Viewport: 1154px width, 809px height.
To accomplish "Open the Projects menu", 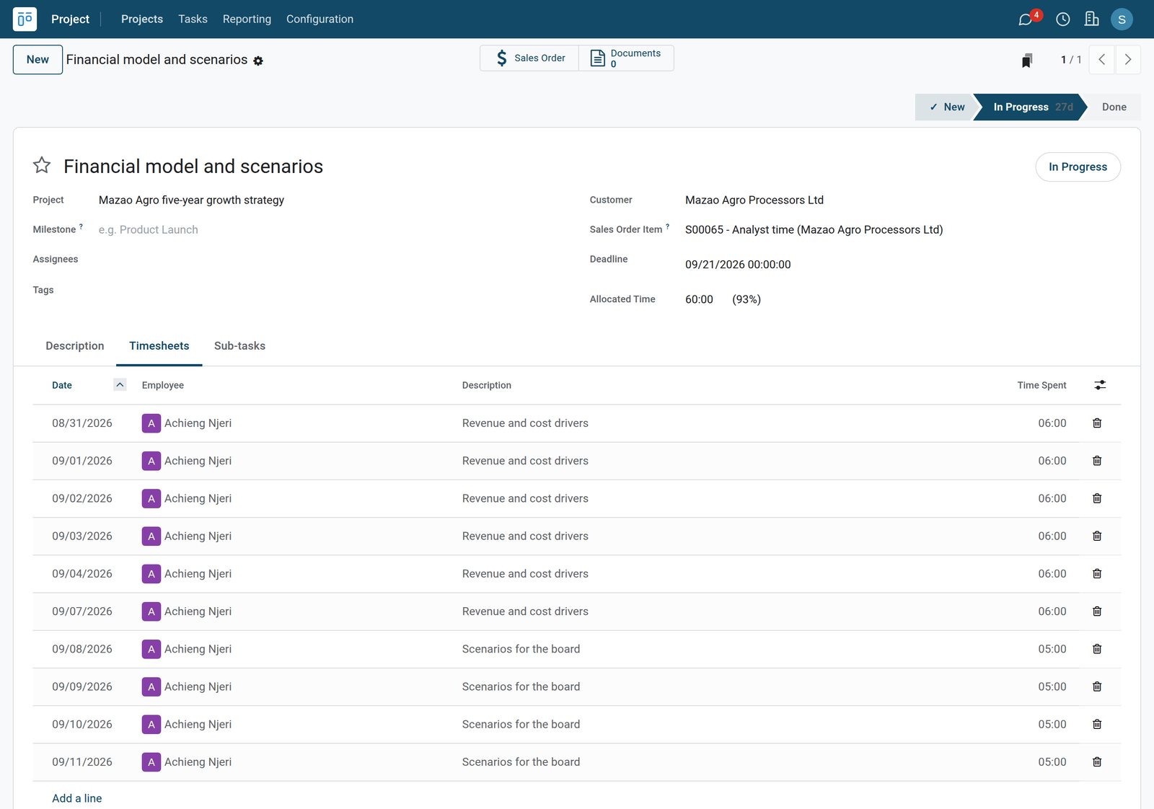I will (x=142, y=19).
